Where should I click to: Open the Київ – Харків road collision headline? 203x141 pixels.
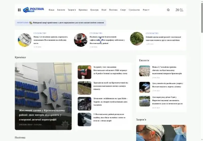pyautogui.click(x=111, y=102)
